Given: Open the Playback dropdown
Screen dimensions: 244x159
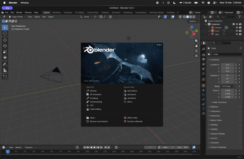Looking at the screenshot, I should tap(30, 147).
